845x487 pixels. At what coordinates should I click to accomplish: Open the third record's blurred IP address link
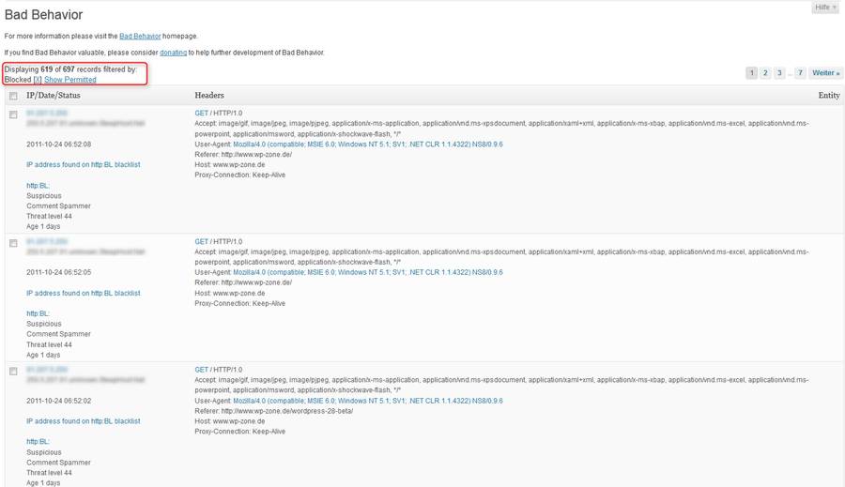(x=47, y=370)
